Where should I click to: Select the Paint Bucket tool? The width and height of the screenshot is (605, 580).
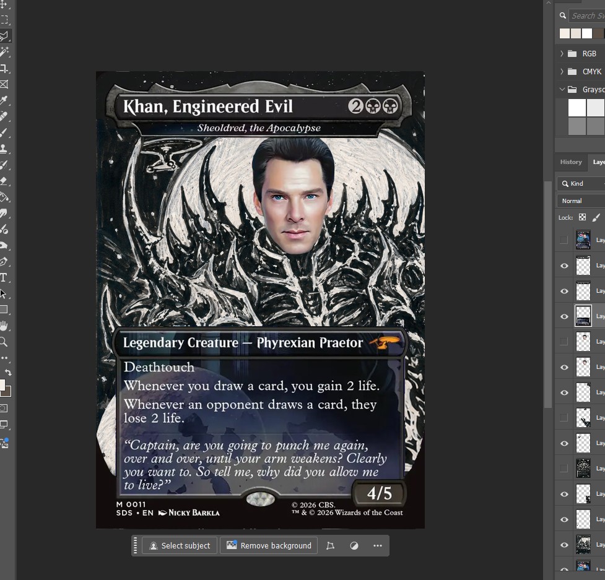pyautogui.click(x=4, y=197)
